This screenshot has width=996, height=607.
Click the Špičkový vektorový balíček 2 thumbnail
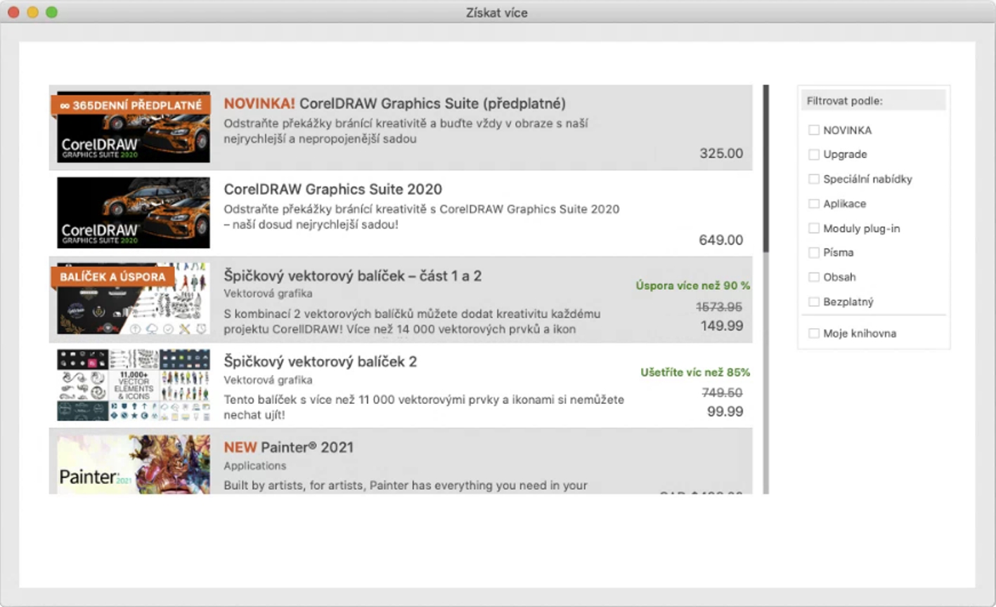[x=134, y=385]
